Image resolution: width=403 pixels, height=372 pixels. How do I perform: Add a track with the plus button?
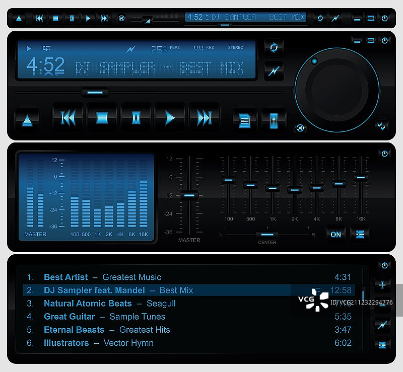click(382, 285)
